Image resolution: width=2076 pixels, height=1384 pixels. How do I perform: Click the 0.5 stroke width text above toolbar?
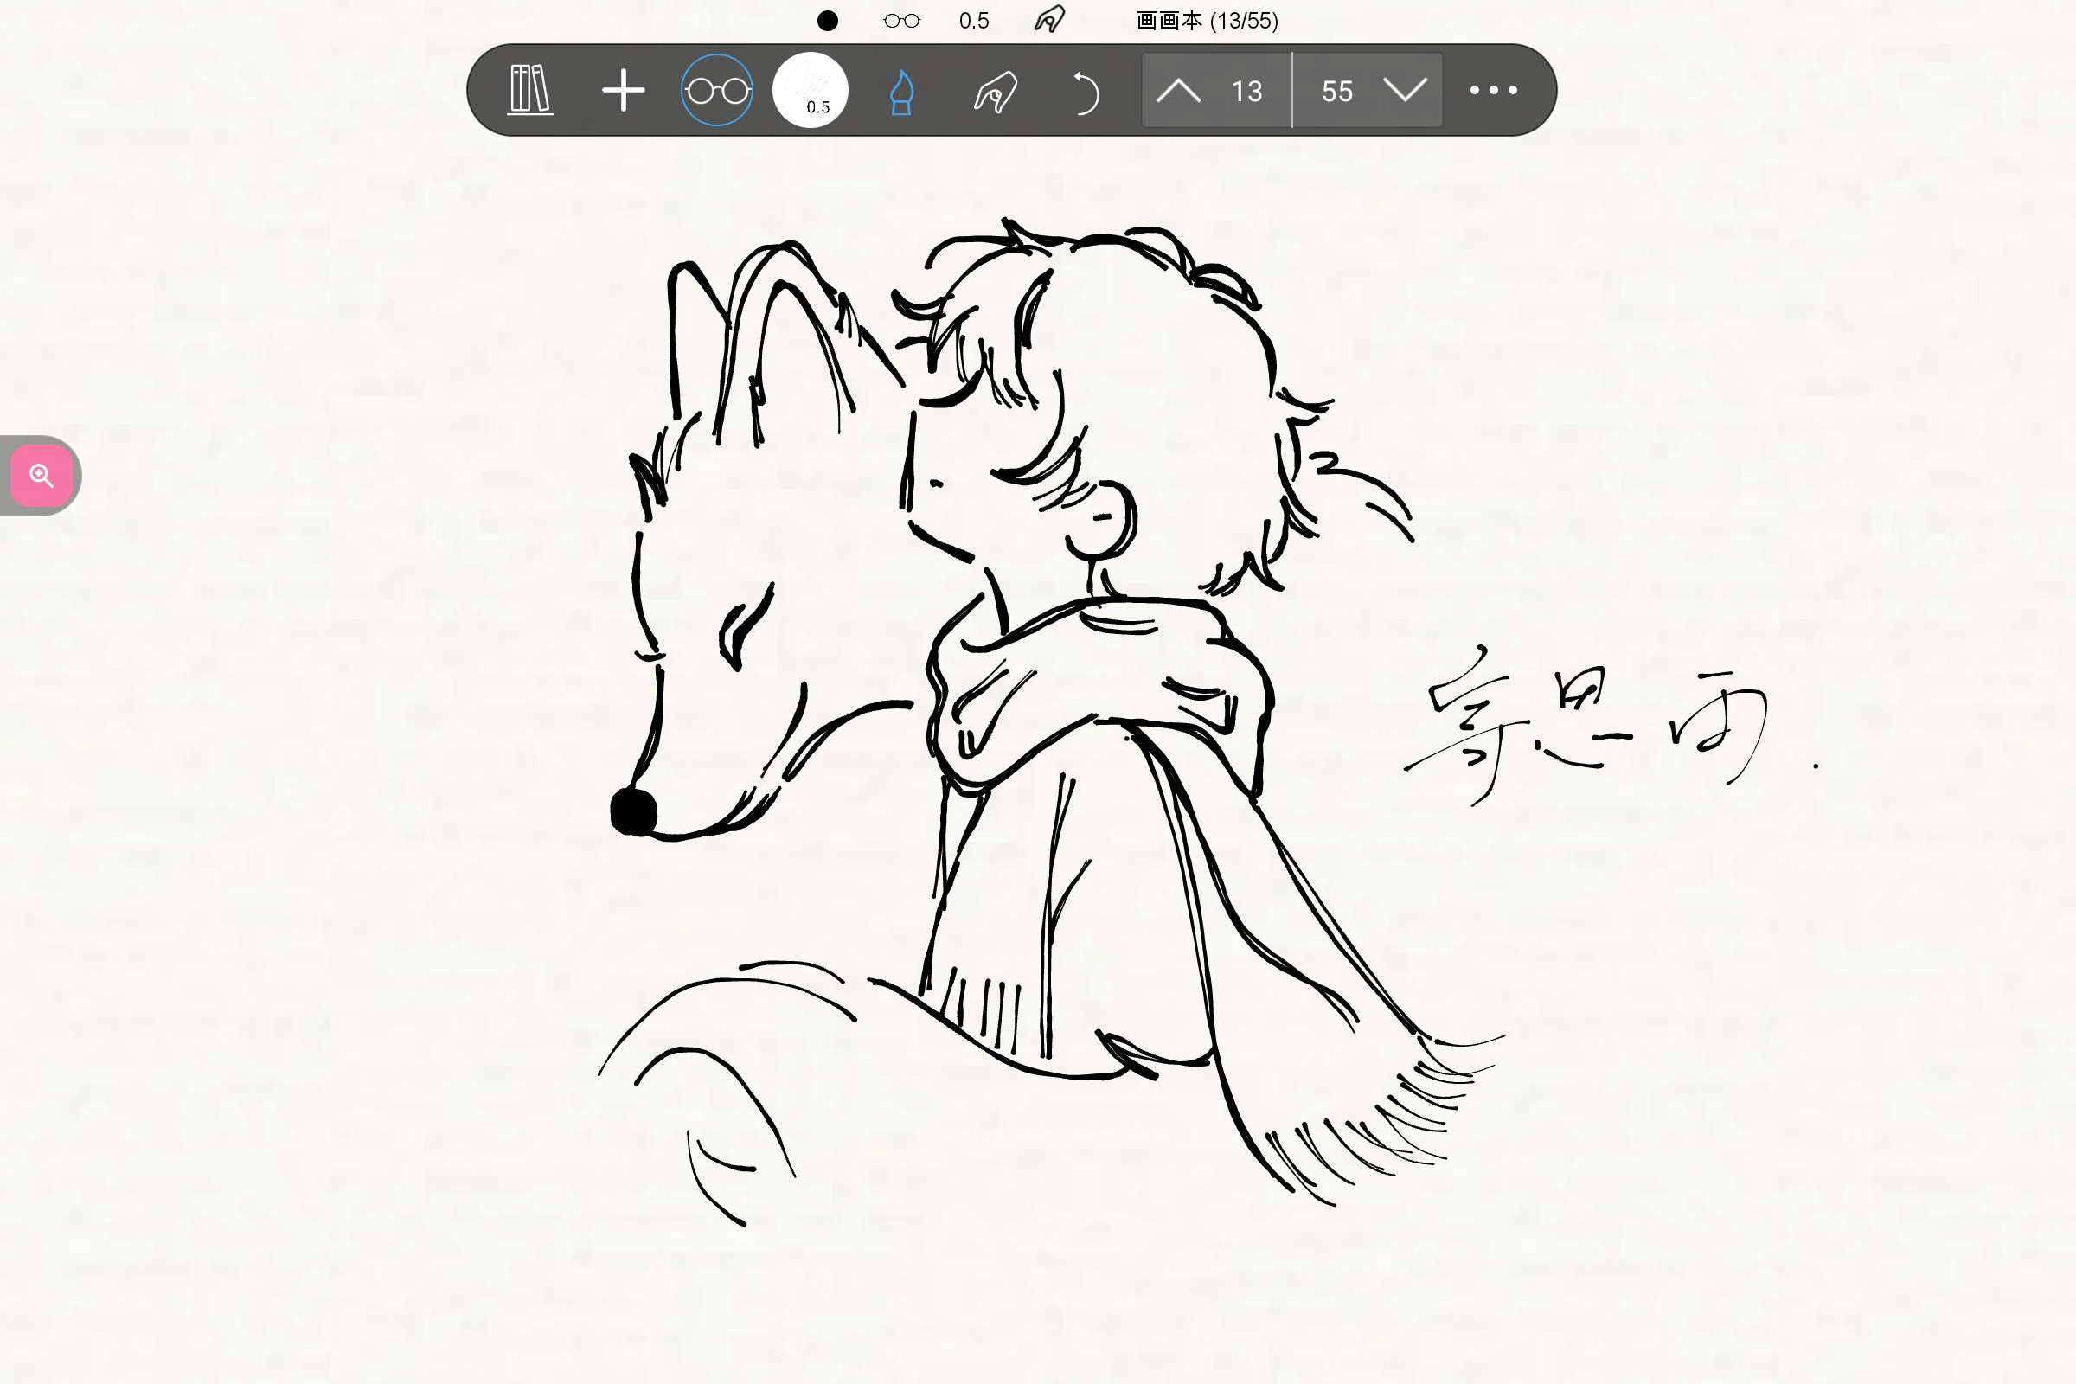point(974,20)
